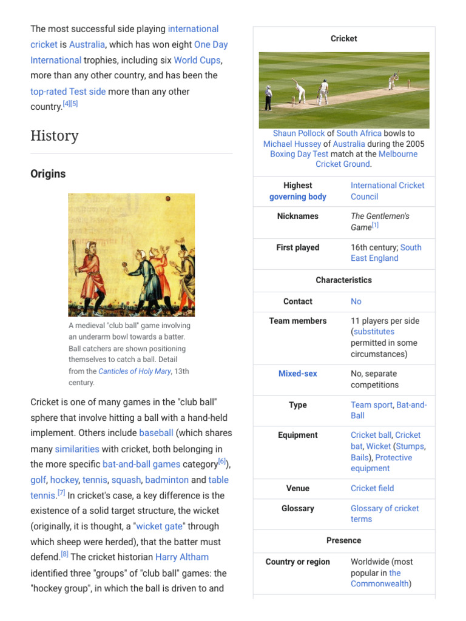Open the Cricket field venue link
466x621 pixels.
372,488
